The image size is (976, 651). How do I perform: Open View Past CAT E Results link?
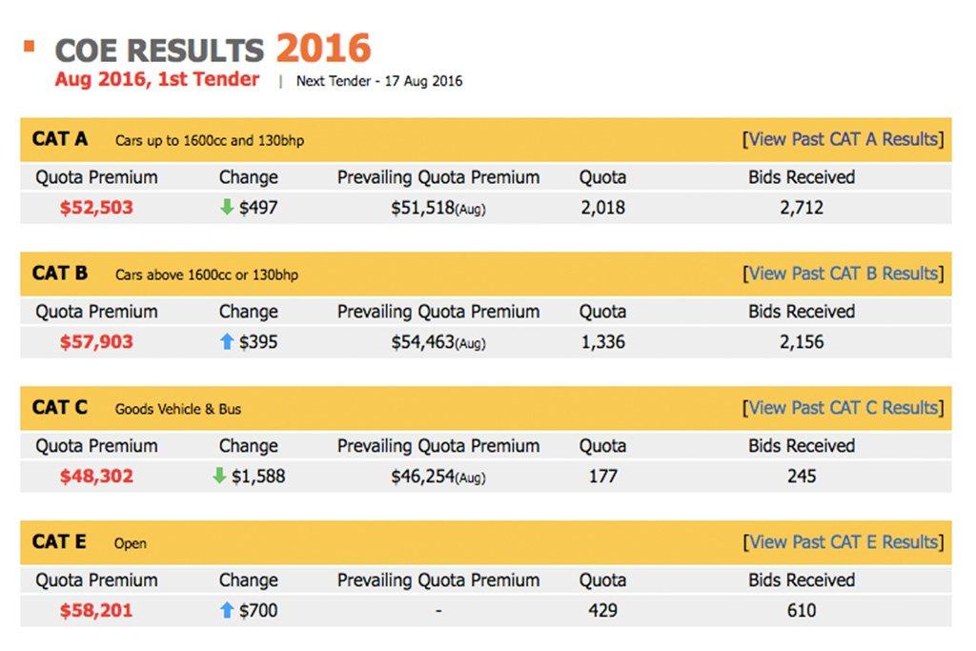pos(843,542)
